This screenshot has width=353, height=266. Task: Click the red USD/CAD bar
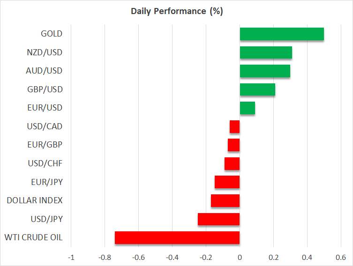[x=235, y=126]
